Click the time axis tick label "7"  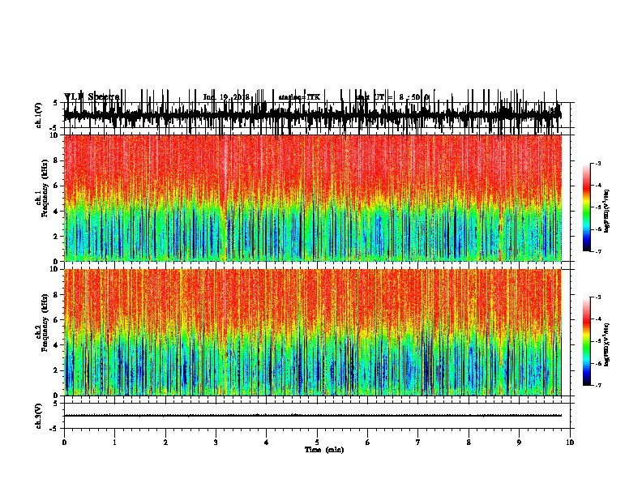(x=418, y=443)
